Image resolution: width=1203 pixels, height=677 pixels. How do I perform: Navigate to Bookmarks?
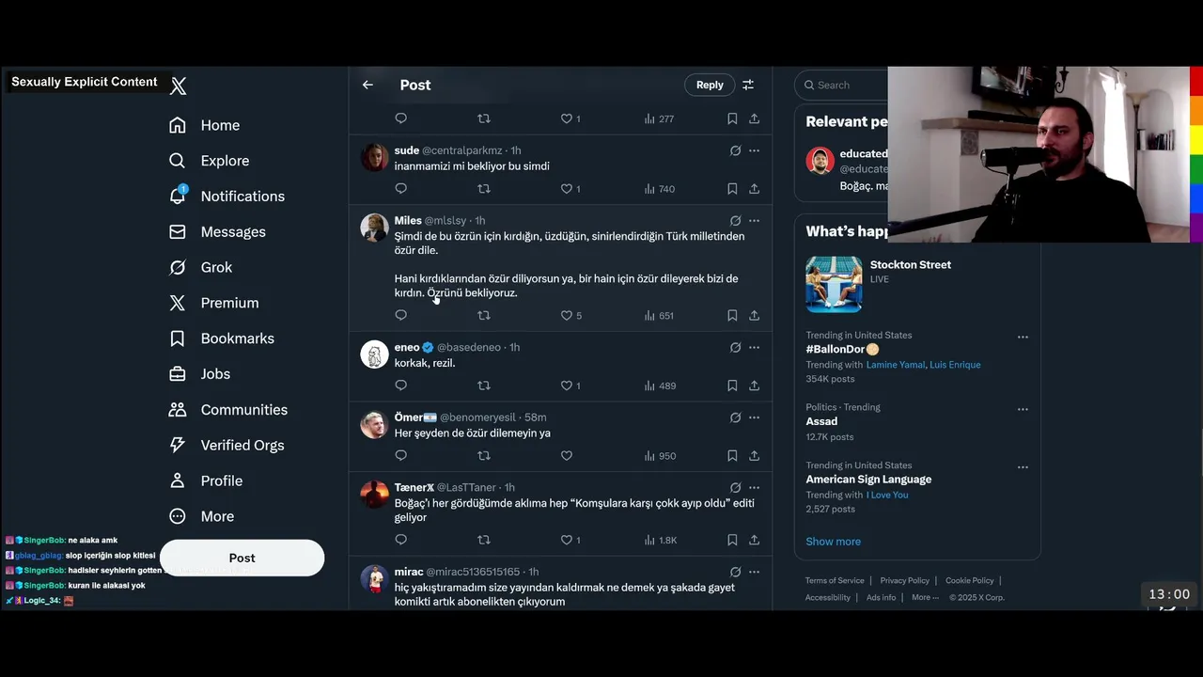point(221,338)
